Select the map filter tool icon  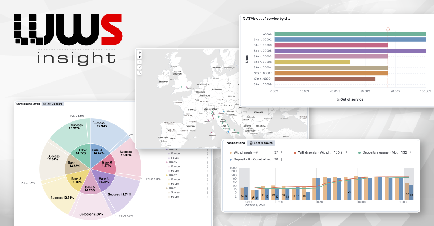[140, 72]
